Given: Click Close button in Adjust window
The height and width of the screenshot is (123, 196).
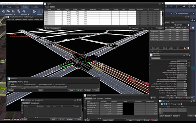Looking at the screenshot, I should pyautogui.click(x=160, y=28).
